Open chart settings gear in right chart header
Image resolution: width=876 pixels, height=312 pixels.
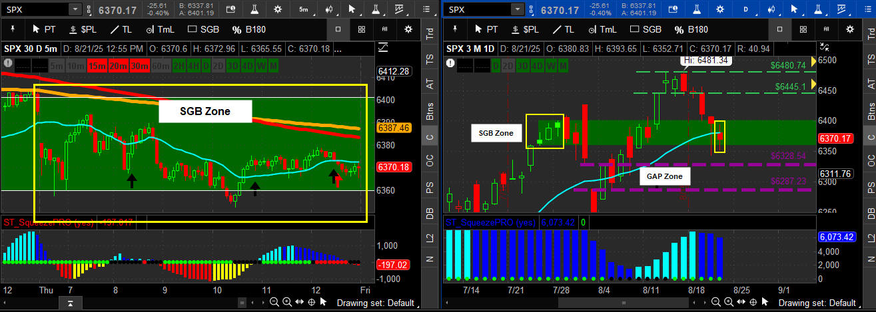click(720, 9)
